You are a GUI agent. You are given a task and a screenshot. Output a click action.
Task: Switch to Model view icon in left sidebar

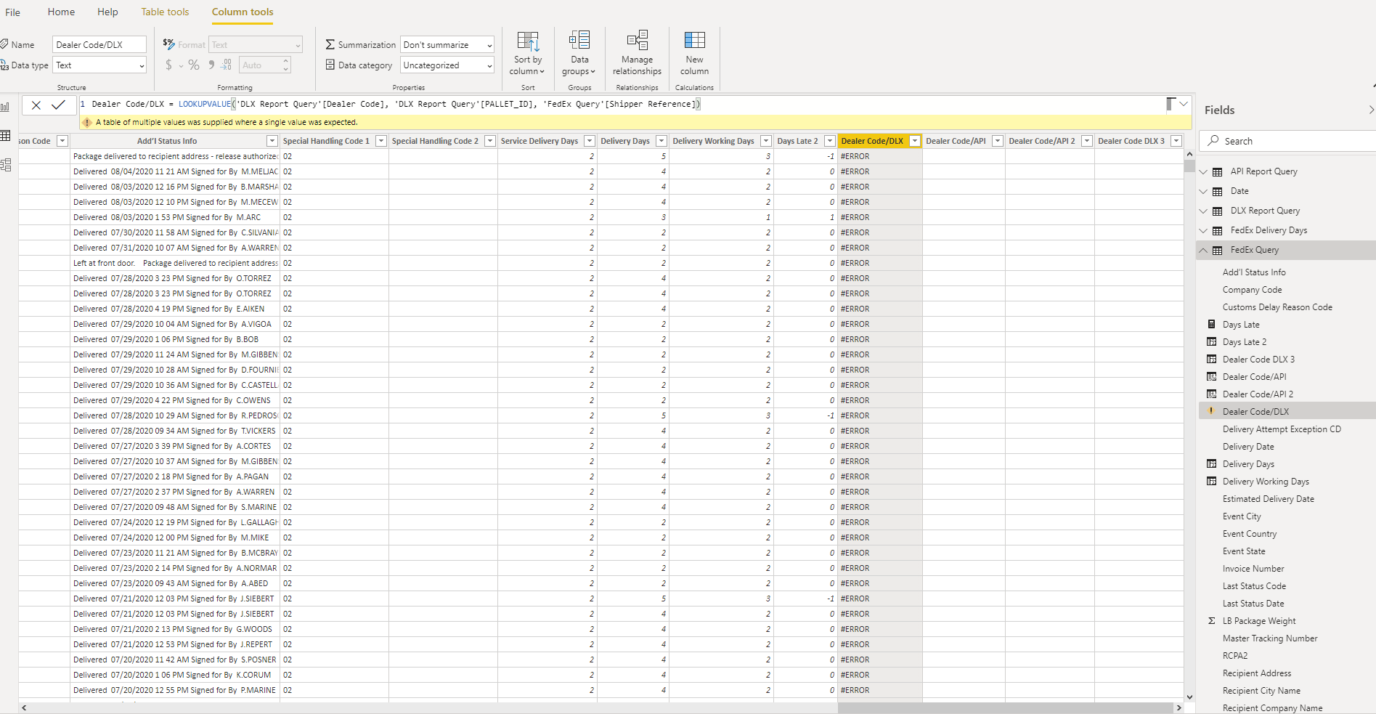point(6,165)
